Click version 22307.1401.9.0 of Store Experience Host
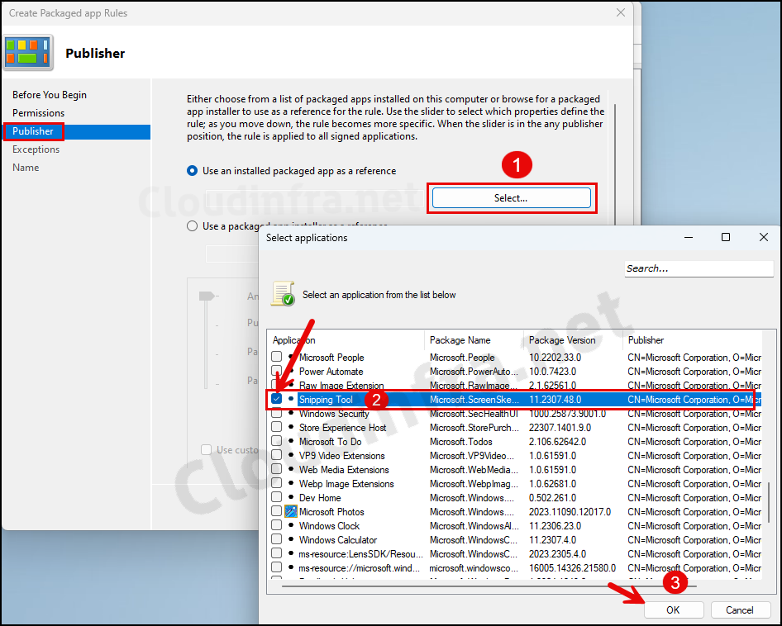Image resolution: width=782 pixels, height=626 pixels. pos(560,428)
